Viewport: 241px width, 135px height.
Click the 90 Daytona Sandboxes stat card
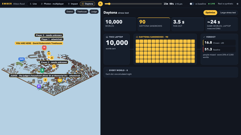click(154, 24)
